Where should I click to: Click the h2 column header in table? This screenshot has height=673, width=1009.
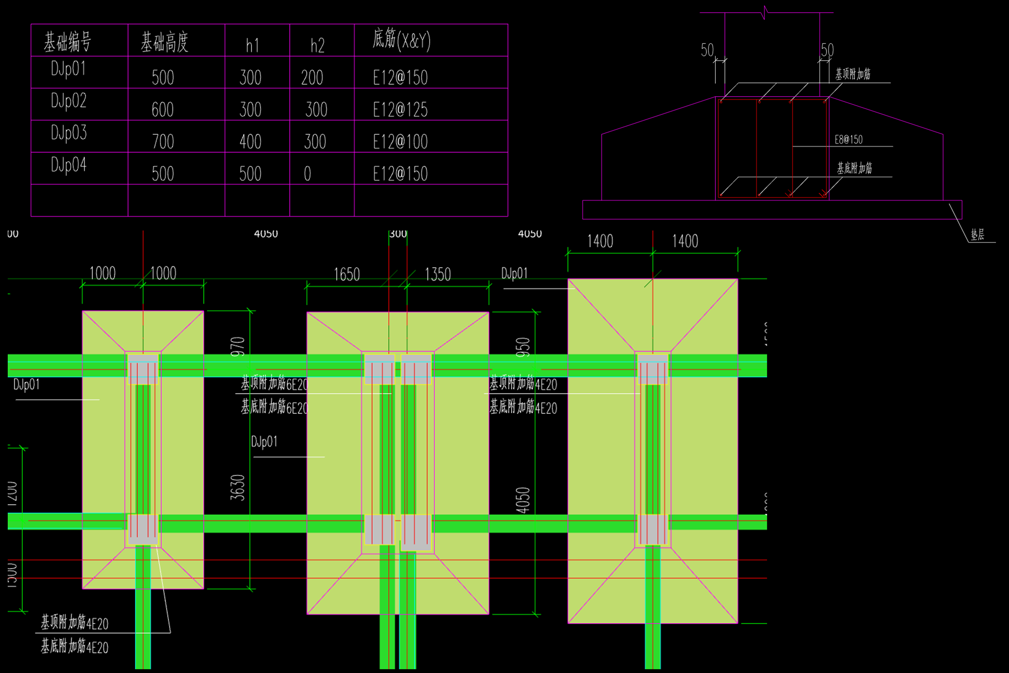[322, 40]
